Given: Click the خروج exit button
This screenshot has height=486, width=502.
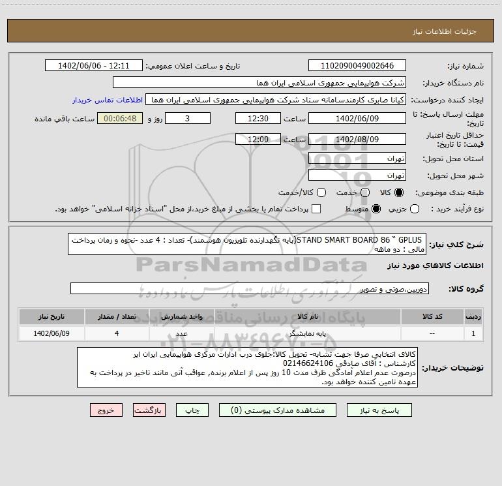Looking at the screenshot, I should point(106,410).
